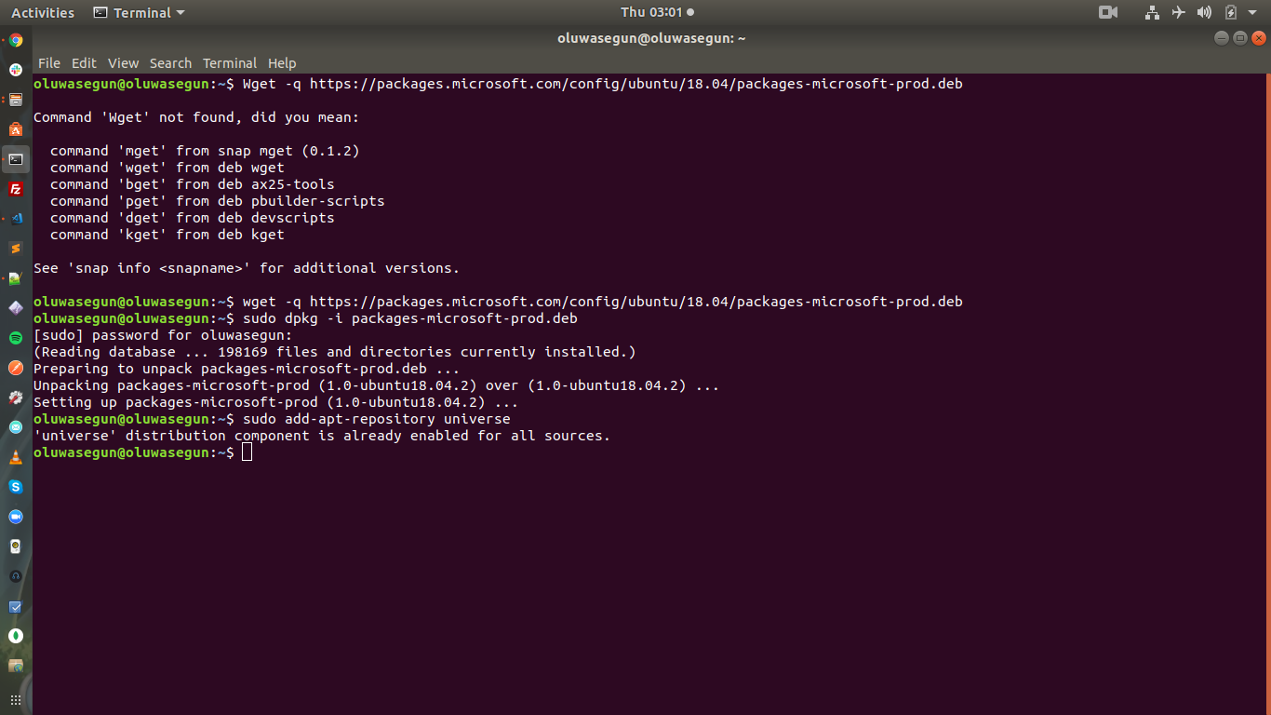Screen dimensions: 1271x715
Task: Open Visual Studio Code from the dock
Action: tap(15, 219)
